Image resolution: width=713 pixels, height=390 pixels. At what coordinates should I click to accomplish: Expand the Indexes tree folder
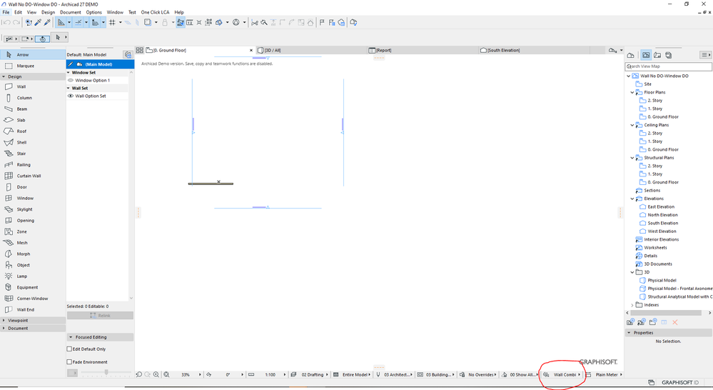(x=632, y=305)
